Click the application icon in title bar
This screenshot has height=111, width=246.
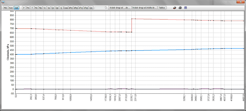(3, 2)
